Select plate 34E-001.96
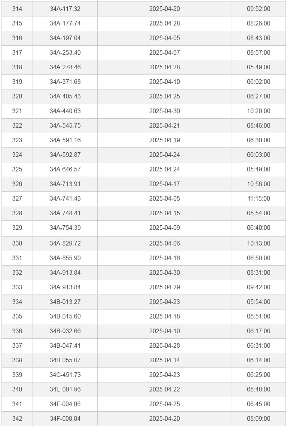Image resolution: width=287 pixels, height=430 pixels. 65,389
